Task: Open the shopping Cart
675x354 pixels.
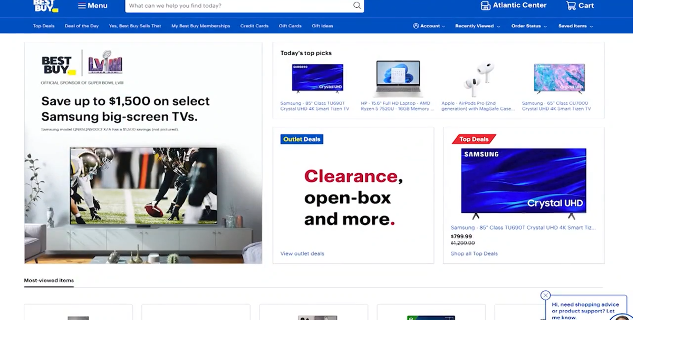Action: pos(580,5)
